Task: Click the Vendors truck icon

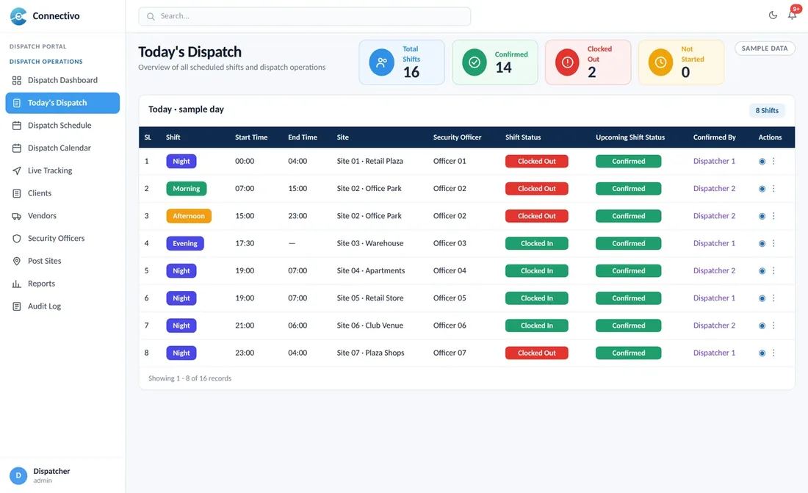Action: (16, 216)
